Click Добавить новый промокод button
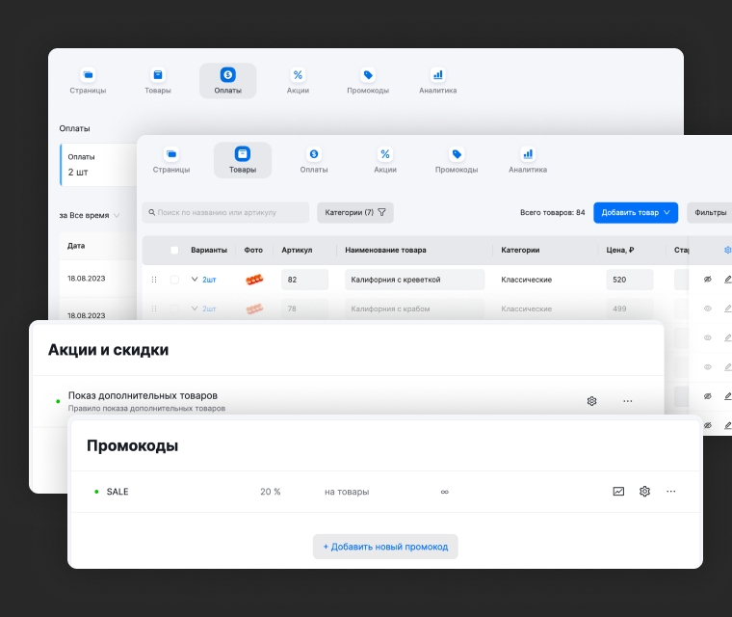 click(x=385, y=547)
